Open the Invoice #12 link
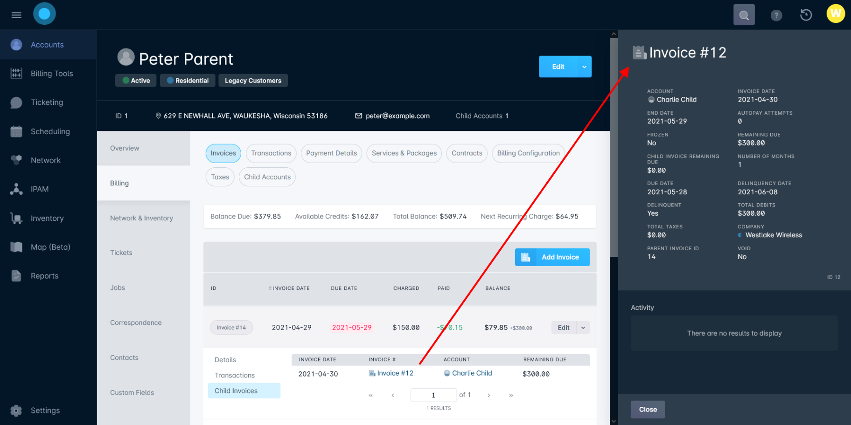 pyautogui.click(x=395, y=373)
